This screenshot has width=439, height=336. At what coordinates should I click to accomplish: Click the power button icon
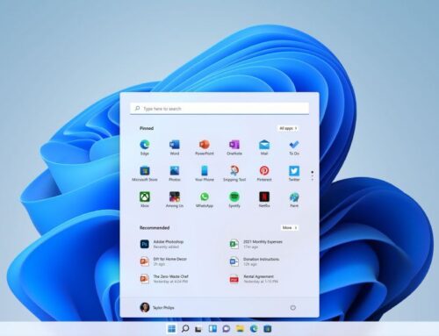point(292,308)
